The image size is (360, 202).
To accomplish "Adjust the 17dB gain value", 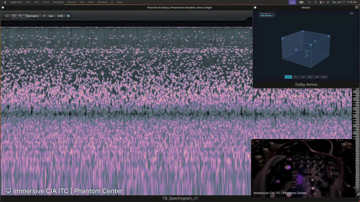I will (x=60, y=16).
